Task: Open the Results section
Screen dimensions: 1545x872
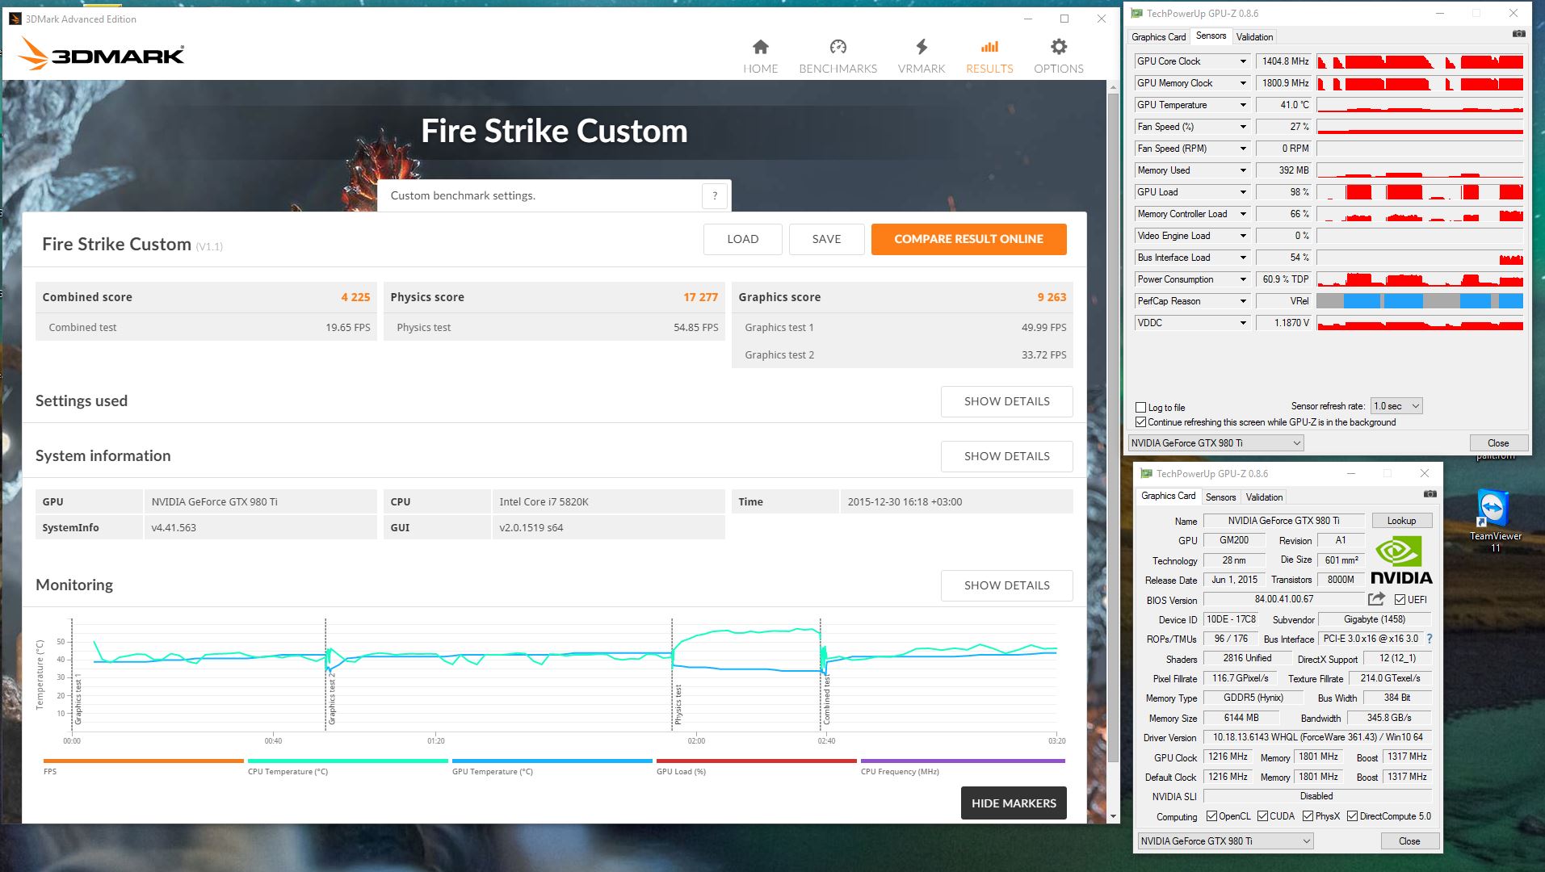Action: pos(989,57)
